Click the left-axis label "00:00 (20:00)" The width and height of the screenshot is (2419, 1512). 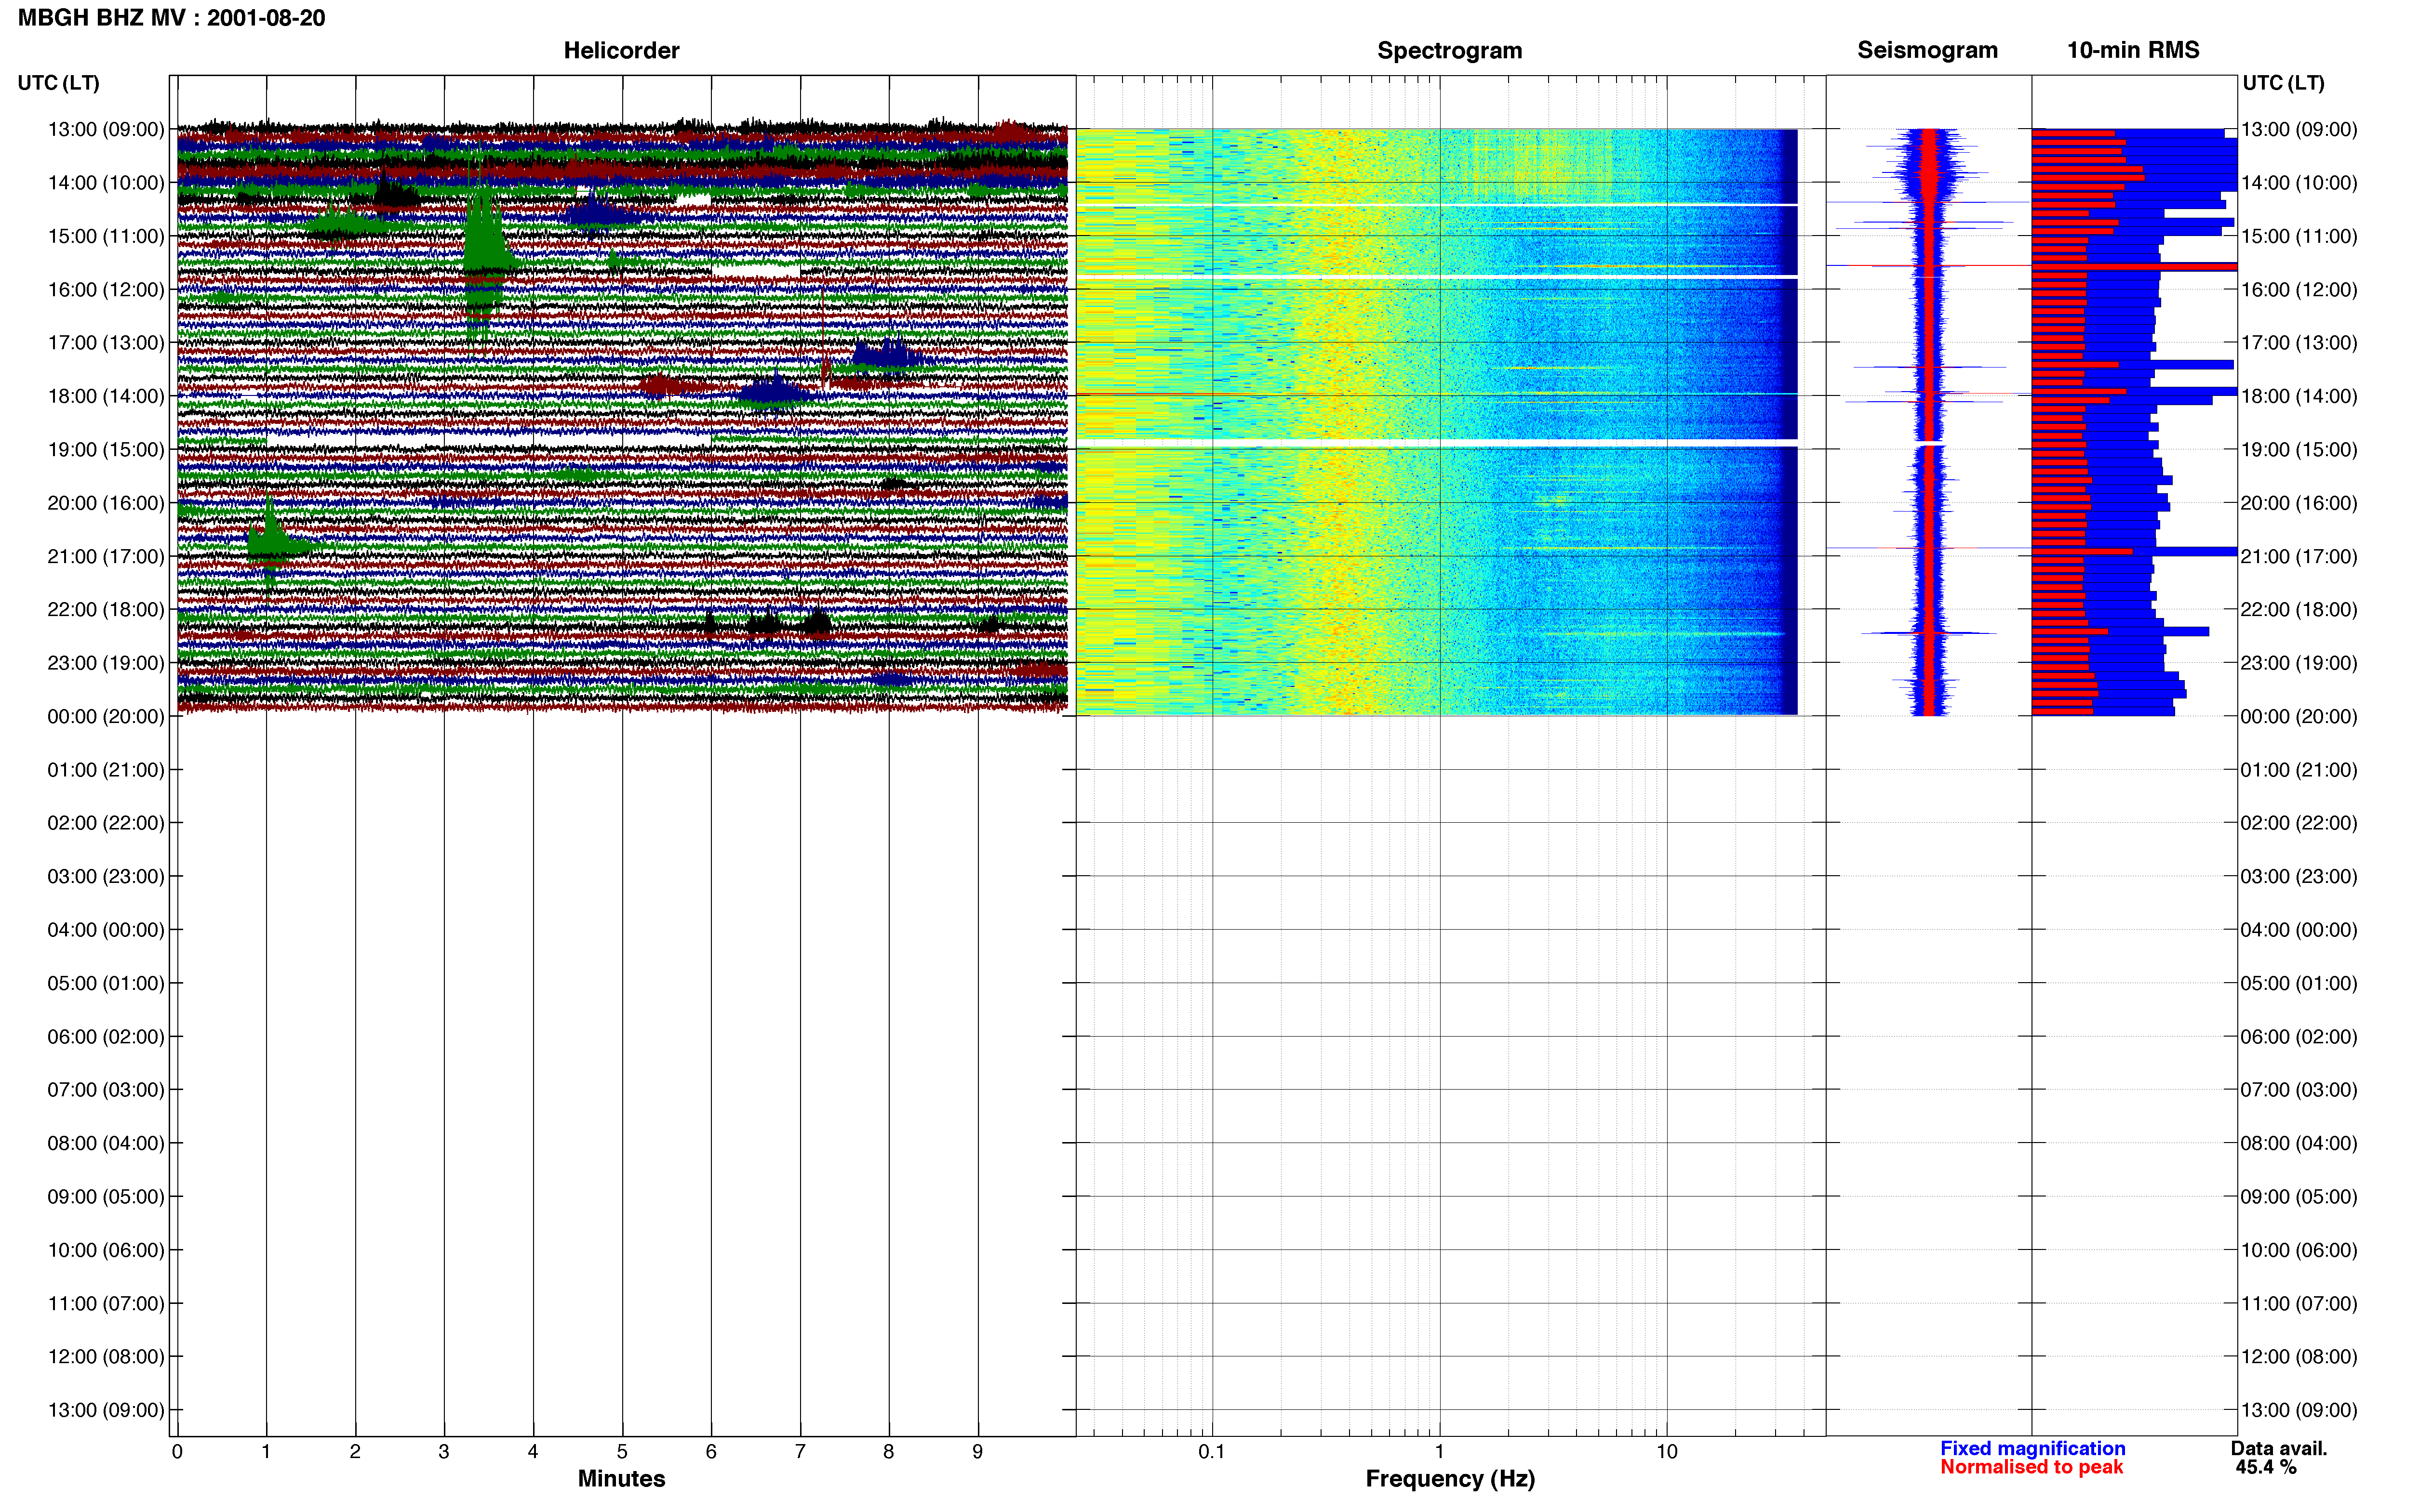106,716
